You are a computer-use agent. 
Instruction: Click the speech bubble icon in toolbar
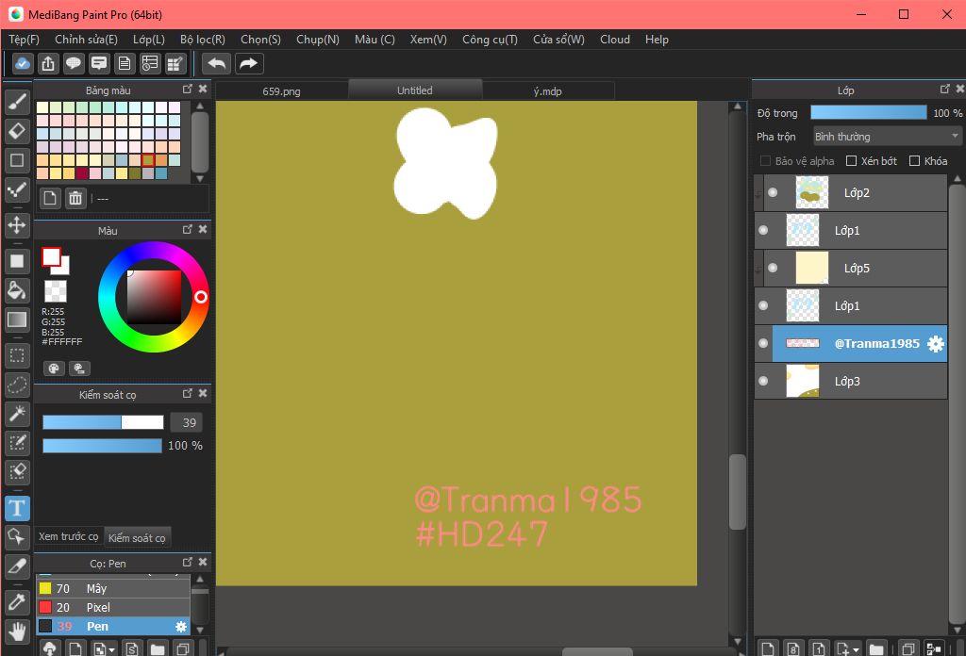pos(74,63)
